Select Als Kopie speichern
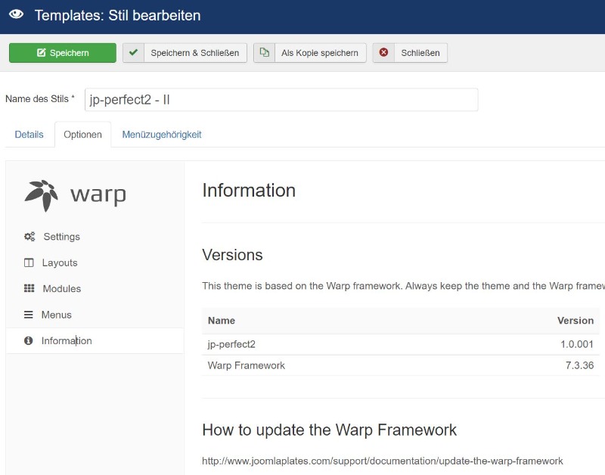Image resolution: width=605 pixels, height=475 pixels. [x=310, y=53]
